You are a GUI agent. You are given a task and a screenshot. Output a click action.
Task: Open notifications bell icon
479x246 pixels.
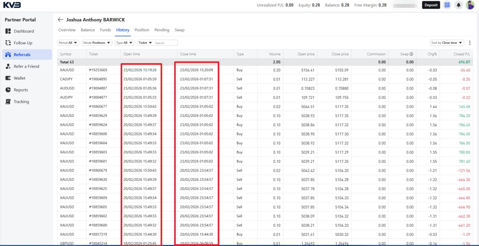click(x=458, y=5)
